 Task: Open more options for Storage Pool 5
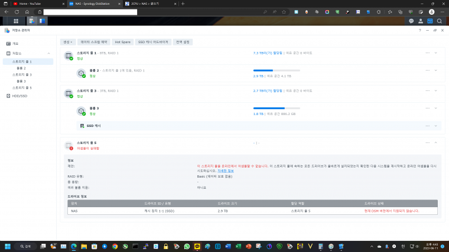point(428,143)
